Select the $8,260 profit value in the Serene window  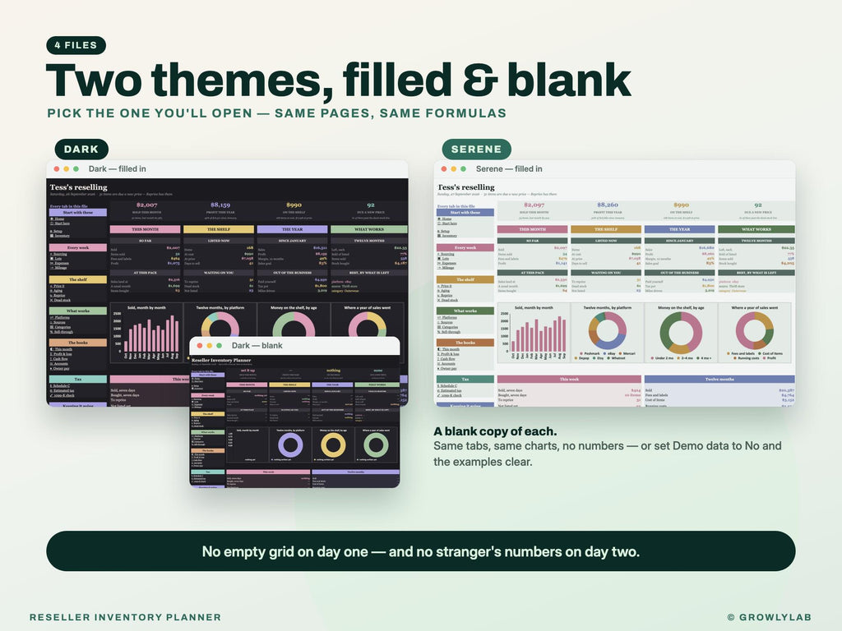(x=608, y=205)
